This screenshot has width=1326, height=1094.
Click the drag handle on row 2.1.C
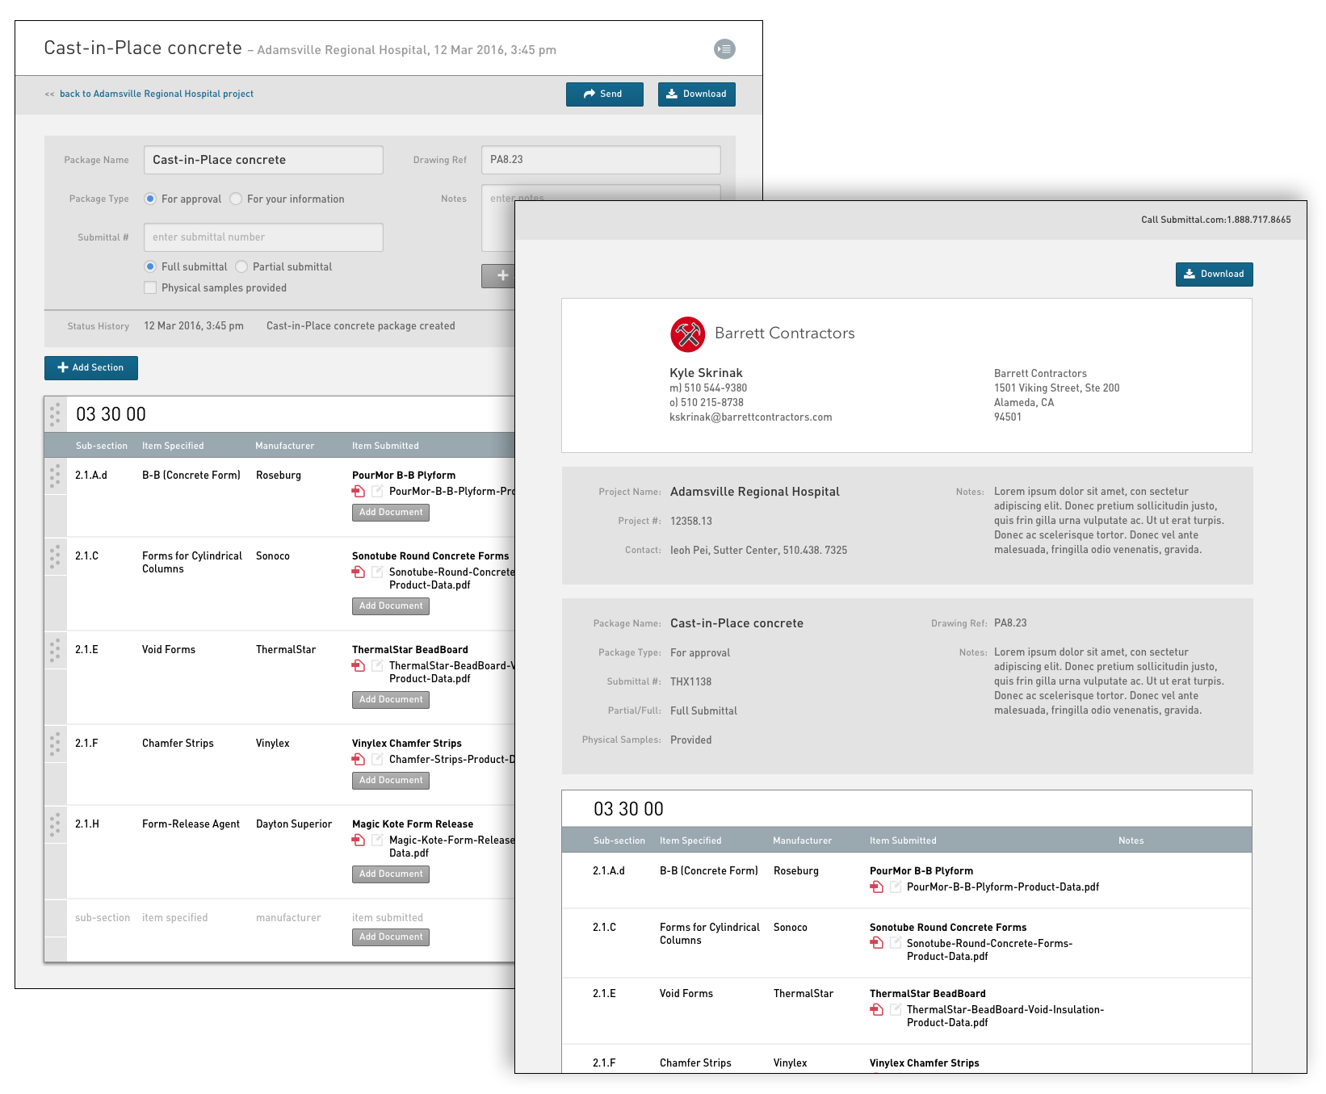point(55,557)
